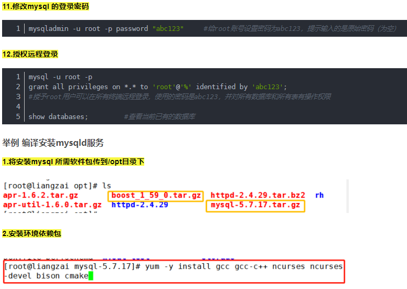The image size is (407, 289).
Task: Click file name apr-1.6.2.tar.gz
Action: coord(40,195)
